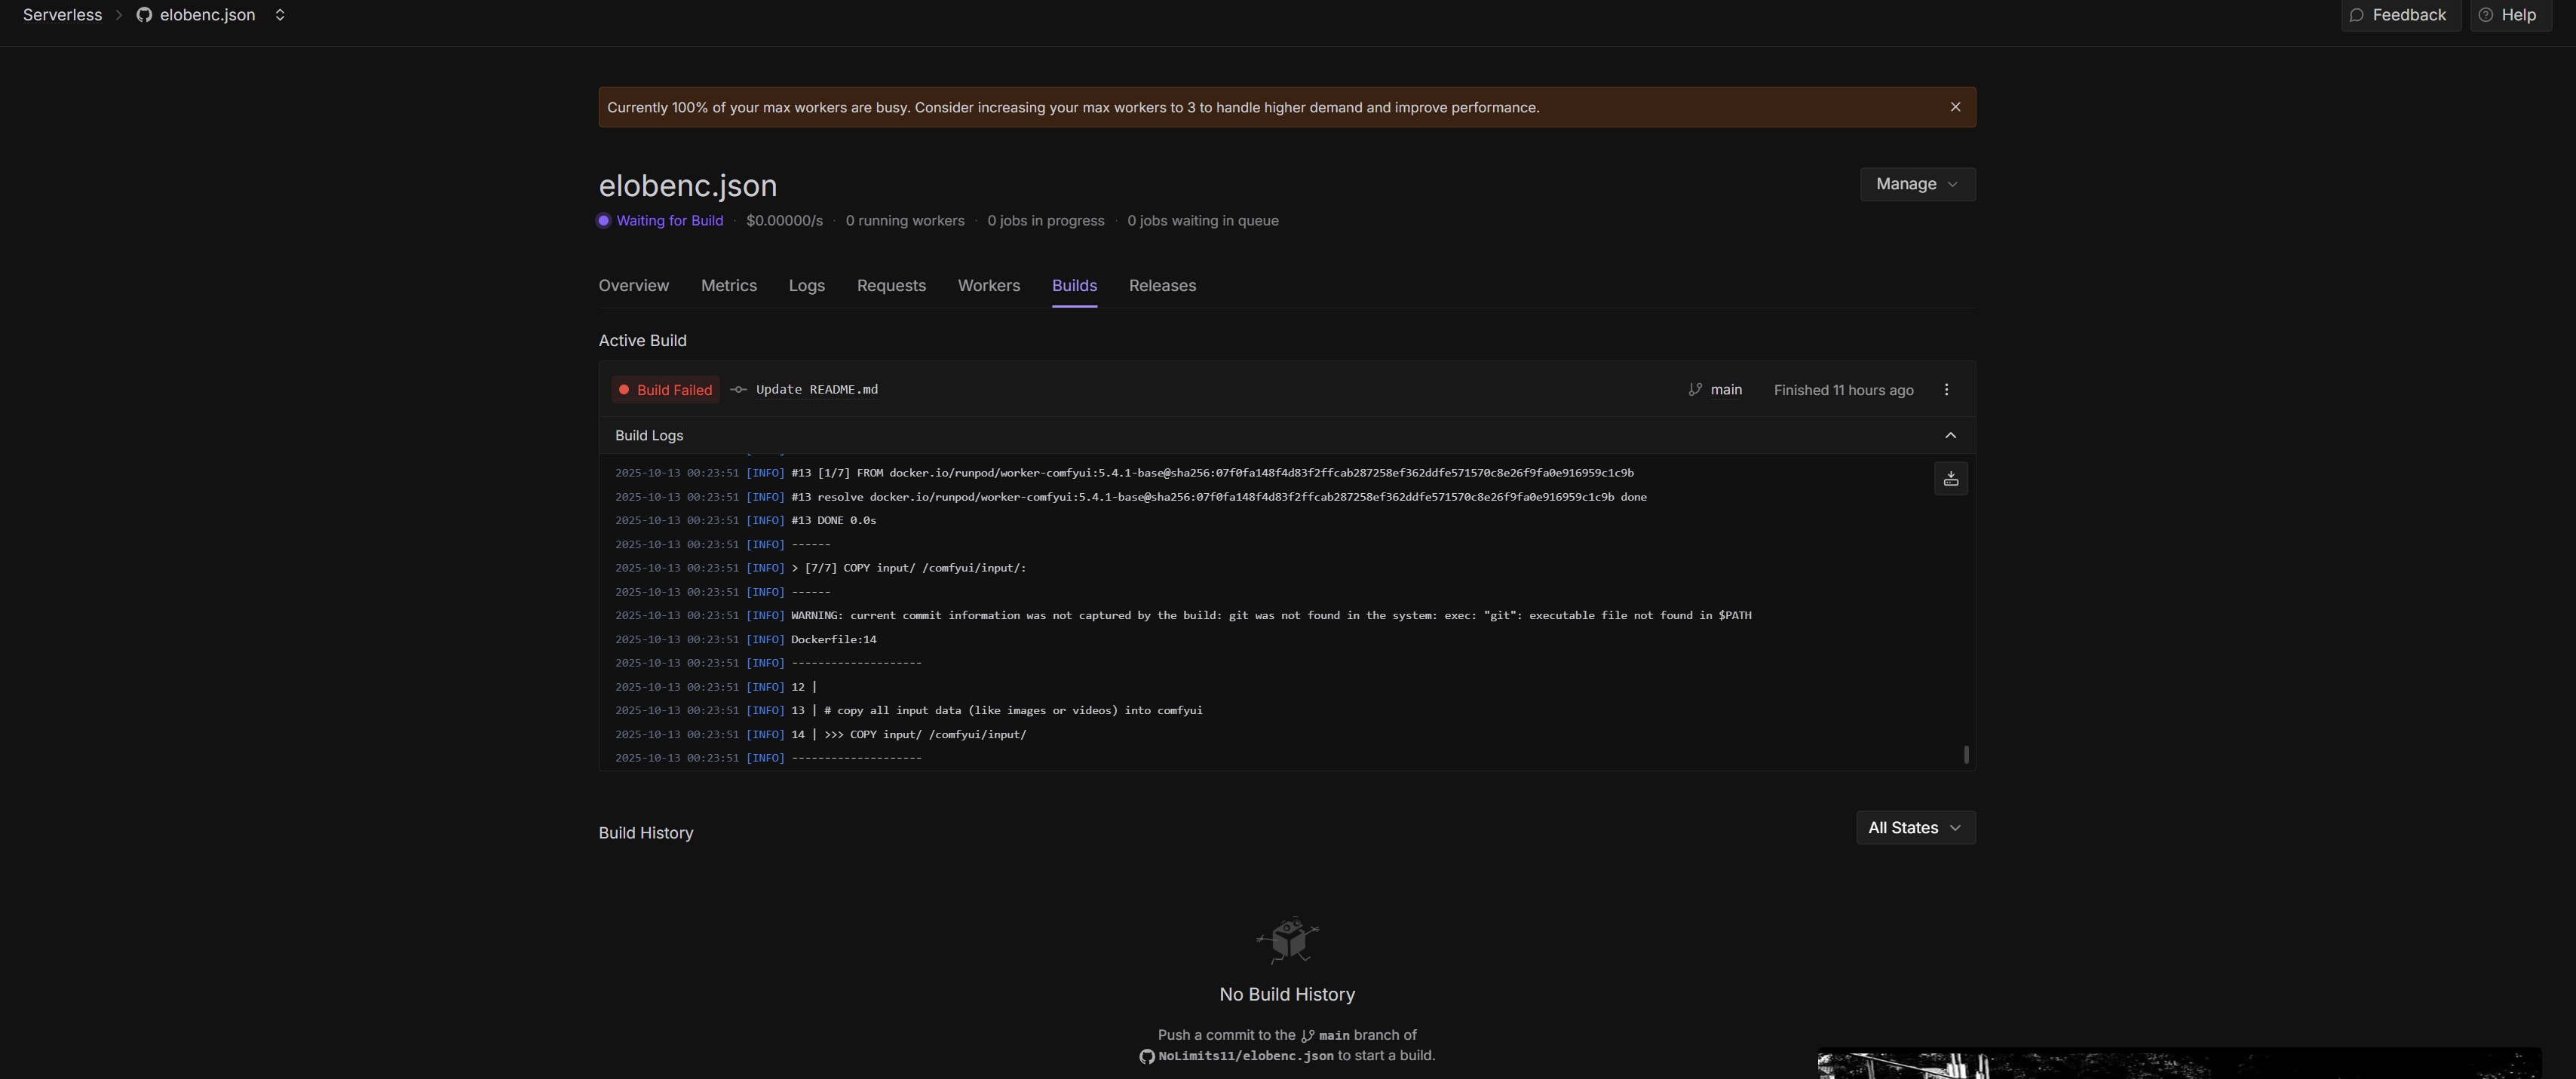Open the Manage dropdown
2576x1079 pixels.
1916,184
